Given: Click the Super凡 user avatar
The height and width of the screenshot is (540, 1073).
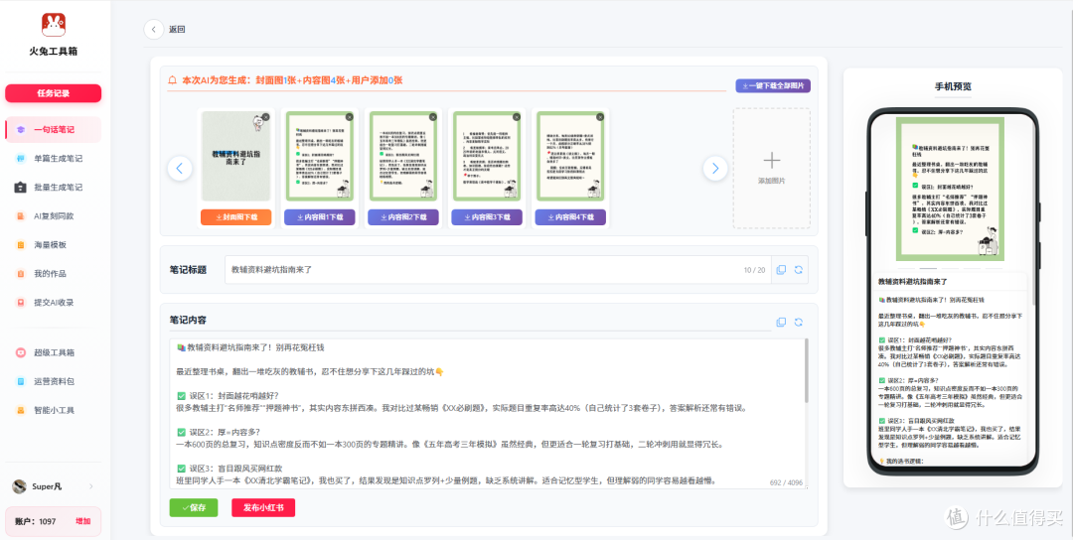Looking at the screenshot, I should pos(20,486).
